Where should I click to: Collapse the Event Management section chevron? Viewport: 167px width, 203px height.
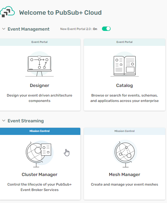[x=4, y=29]
